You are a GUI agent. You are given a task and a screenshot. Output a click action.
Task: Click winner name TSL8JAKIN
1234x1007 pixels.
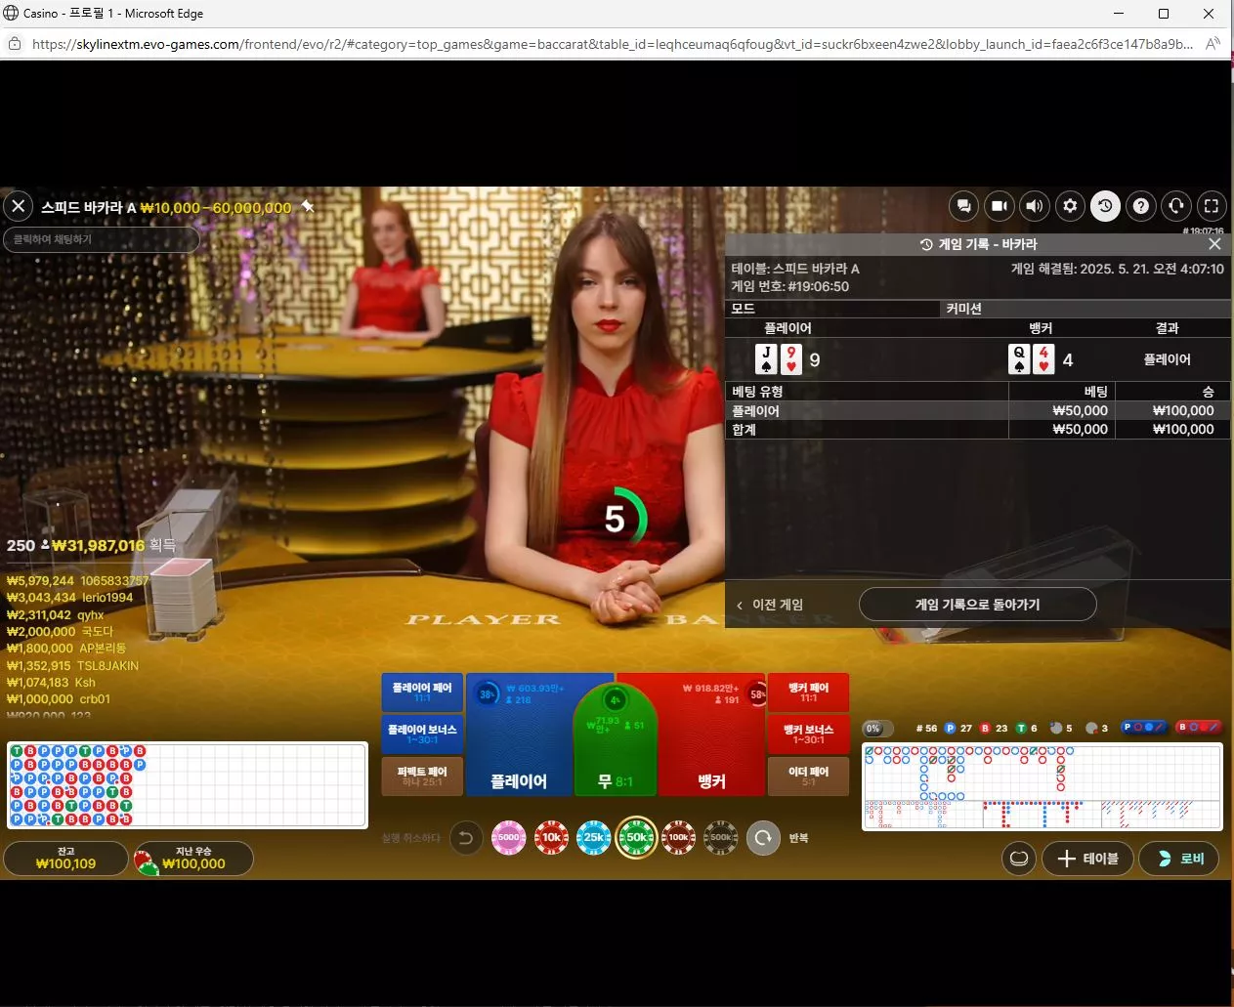(107, 666)
